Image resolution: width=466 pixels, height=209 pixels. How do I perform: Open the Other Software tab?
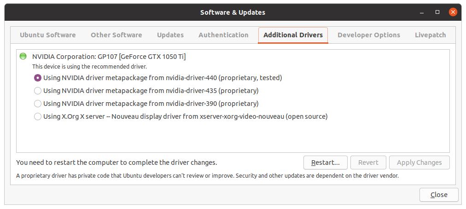click(116, 35)
